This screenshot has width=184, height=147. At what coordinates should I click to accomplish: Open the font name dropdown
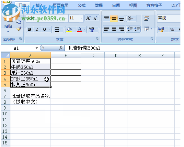coord(66,18)
